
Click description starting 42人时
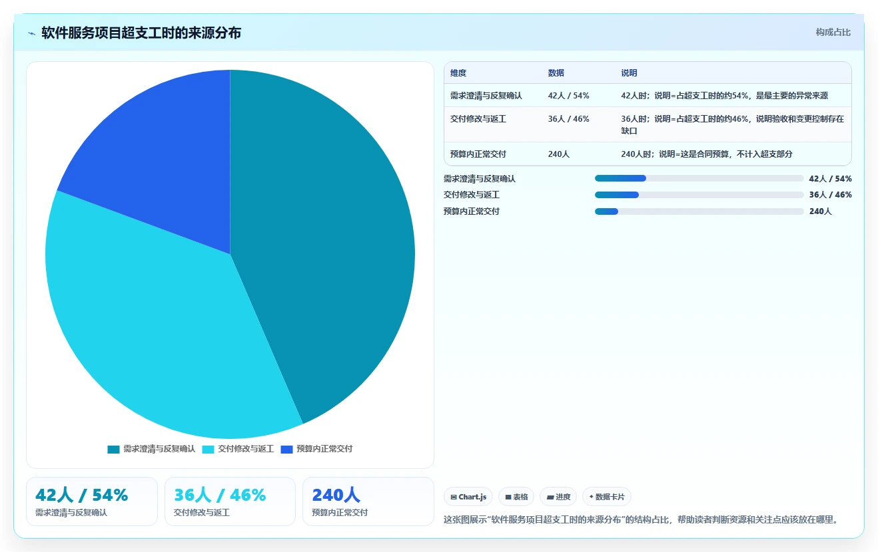(725, 96)
